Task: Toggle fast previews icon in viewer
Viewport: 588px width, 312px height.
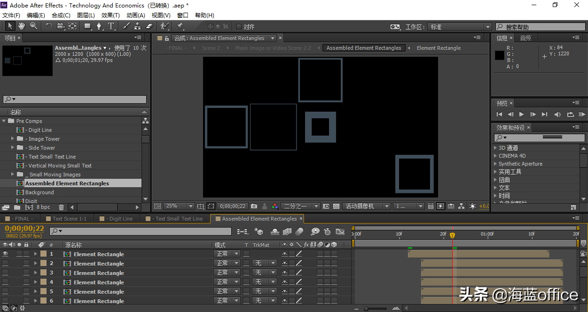Action: (x=440, y=206)
